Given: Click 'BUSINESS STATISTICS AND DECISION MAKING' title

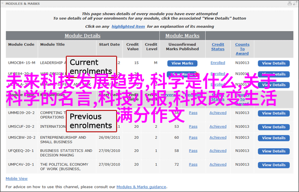Looking at the screenshot, I should [66, 153].
